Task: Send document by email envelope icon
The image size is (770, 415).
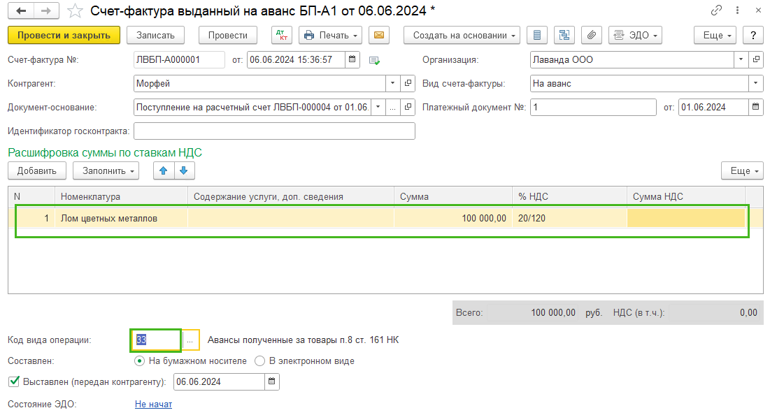Action: tap(378, 36)
